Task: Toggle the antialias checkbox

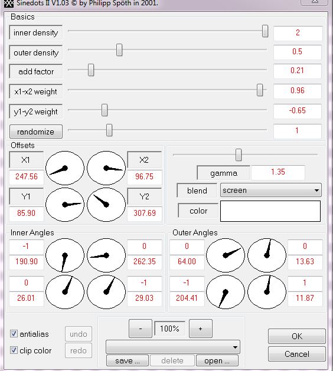Action: (x=14, y=334)
